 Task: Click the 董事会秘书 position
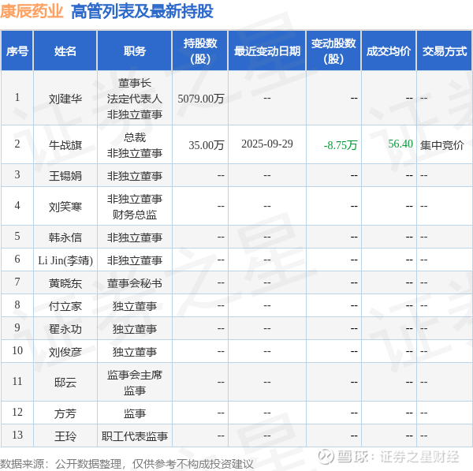135,283
